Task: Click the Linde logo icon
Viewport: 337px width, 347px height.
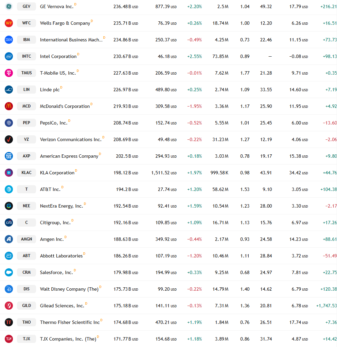Action: [x=9, y=90]
